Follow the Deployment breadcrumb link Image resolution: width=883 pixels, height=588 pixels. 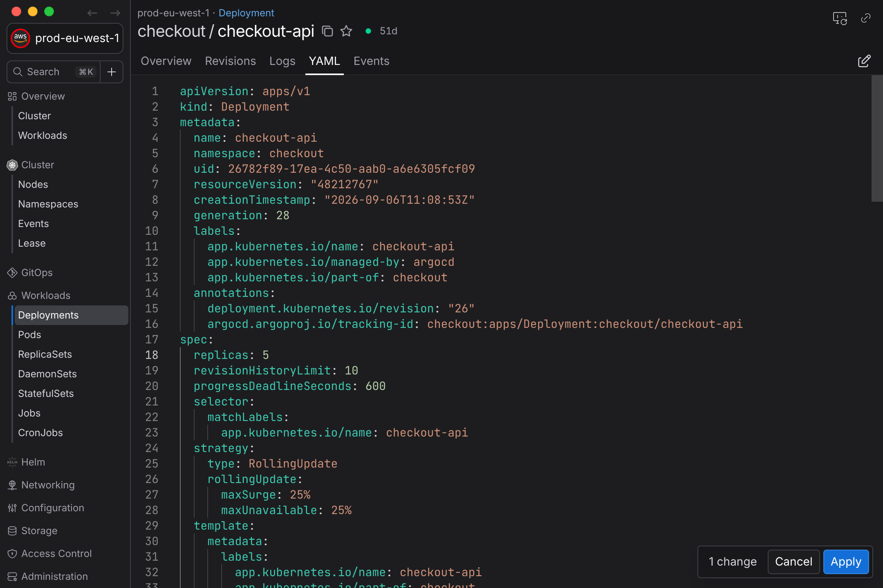pos(246,13)
